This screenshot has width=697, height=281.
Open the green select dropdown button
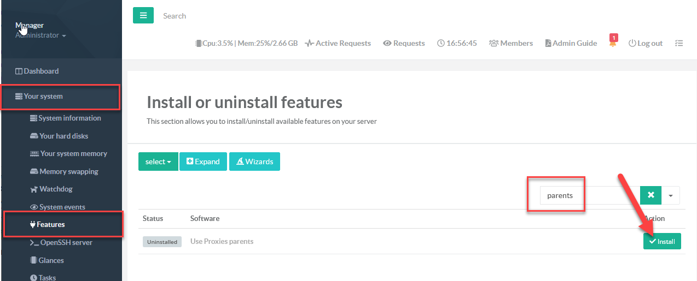(x=158, y=162)
